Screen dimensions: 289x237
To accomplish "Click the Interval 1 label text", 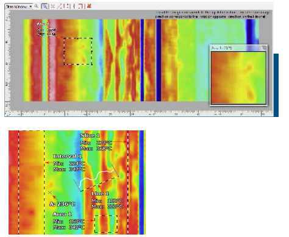I will point(68,156).
